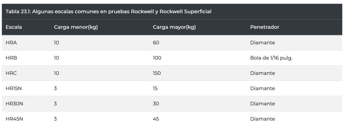Click minor load 3 in HR45N row
The image size is (346, 127).
pos(55,119)
